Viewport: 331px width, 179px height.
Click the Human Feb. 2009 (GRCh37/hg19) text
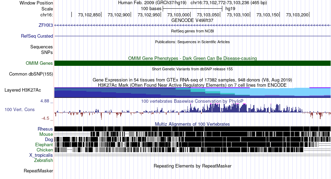(x=152, y=3)
